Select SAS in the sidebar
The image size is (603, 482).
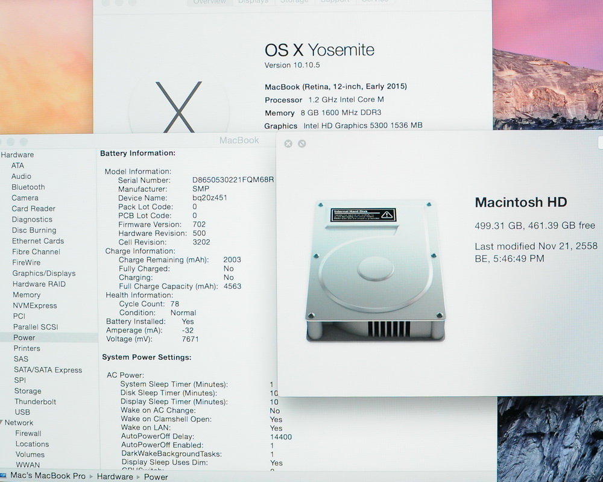click(21, 358)
